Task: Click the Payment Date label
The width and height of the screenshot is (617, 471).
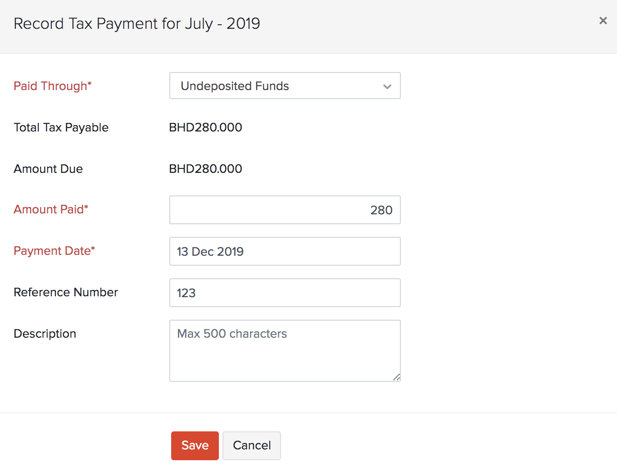Action: [54, 251]
